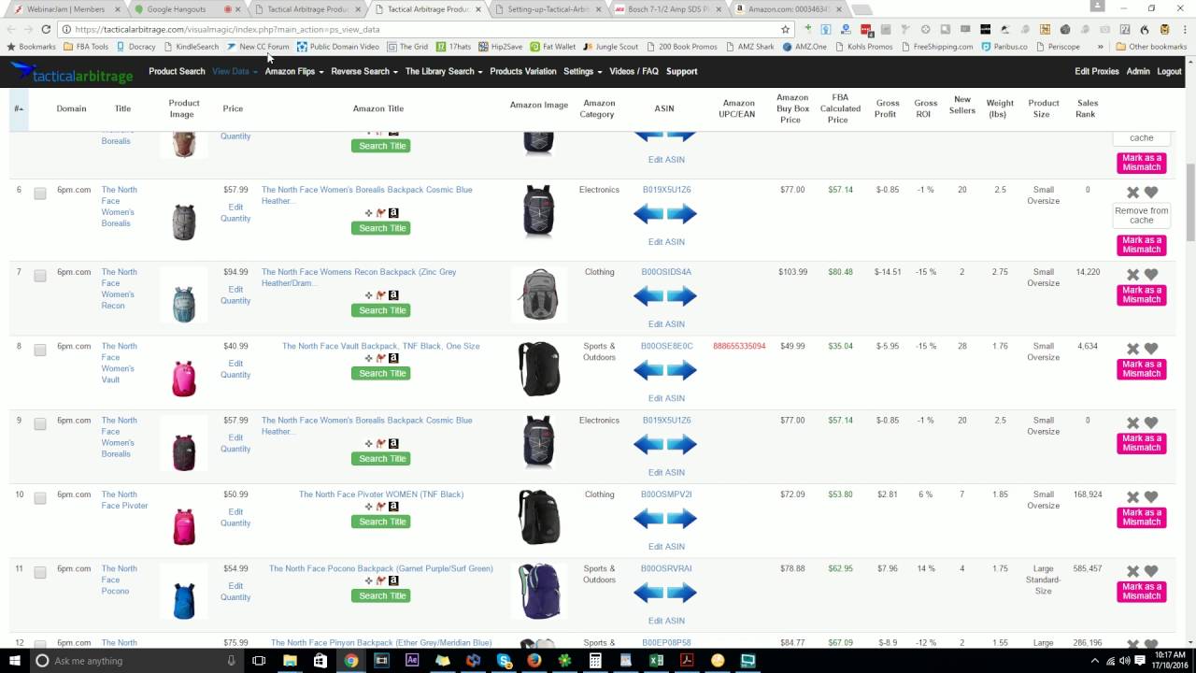Bookmark this page with the star icon

(785, 29)
